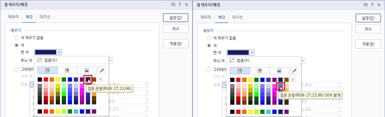Pick the eyedropper tool in right dialog
The height and width of the screenshot is (117, 385).
point(294,70)
